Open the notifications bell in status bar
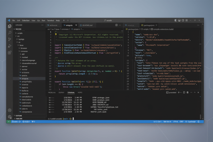 pyautogui.click(x=198, y=122)
